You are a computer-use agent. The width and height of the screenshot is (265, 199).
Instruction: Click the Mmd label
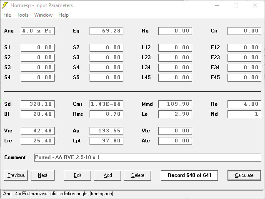[x=147, y=104]
